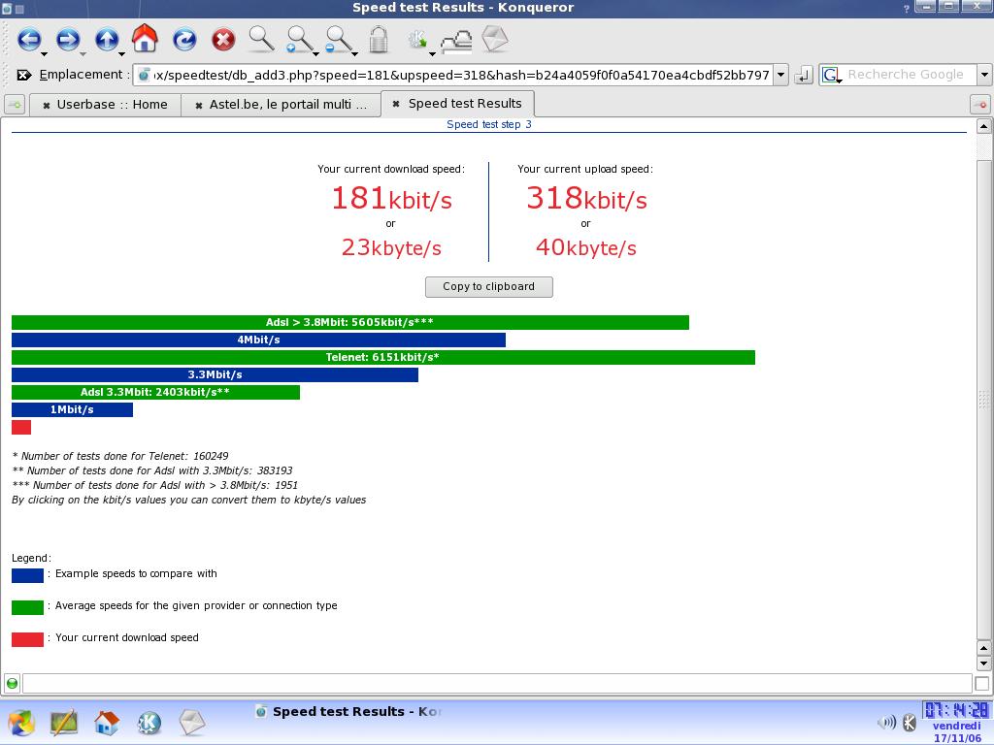This screenshot has height=745, width=994.
Task: Click the Back navigation arrow
Action: 28,40
